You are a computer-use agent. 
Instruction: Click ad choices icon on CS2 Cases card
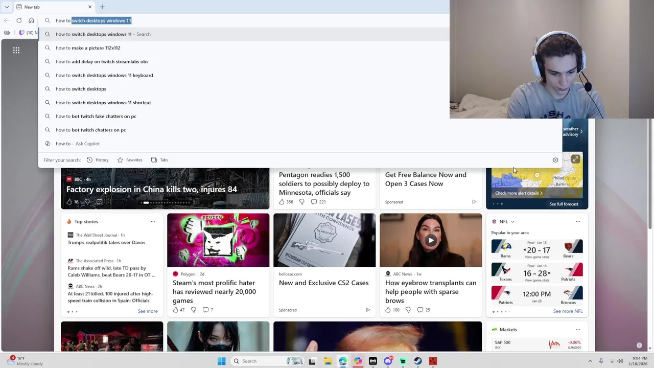(x=368, y=310)
